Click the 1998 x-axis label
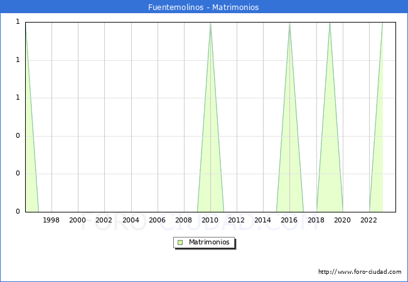 tap(51, 220)
